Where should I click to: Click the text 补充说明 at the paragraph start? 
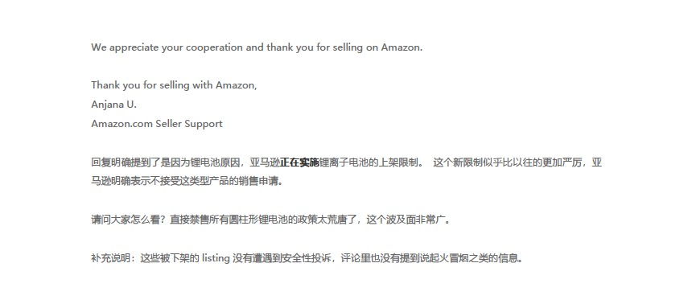pyautogui.click(x=110, y=258)
